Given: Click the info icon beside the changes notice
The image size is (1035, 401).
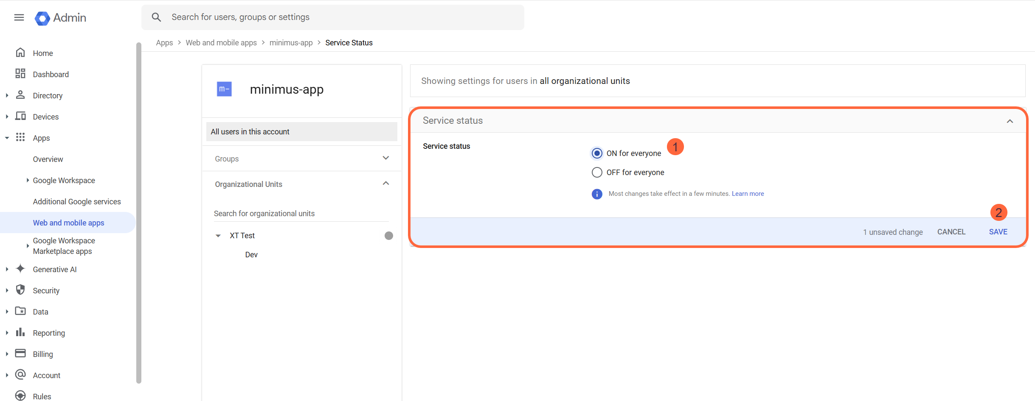Looking at the screenshot, I should (597, 194).
